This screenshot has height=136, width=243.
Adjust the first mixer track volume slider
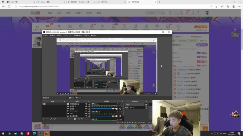[103, 109]
